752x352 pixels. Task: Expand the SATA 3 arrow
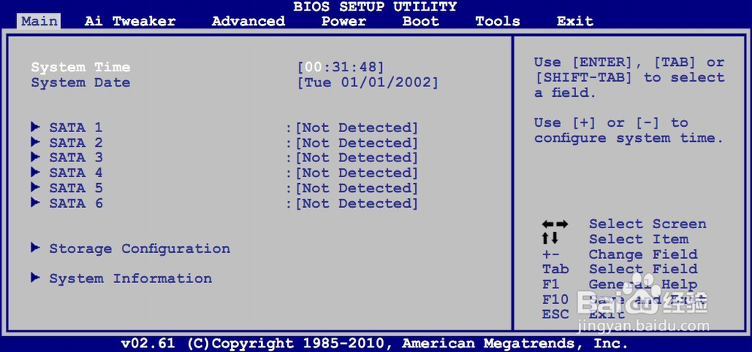[x=35, y=157]
